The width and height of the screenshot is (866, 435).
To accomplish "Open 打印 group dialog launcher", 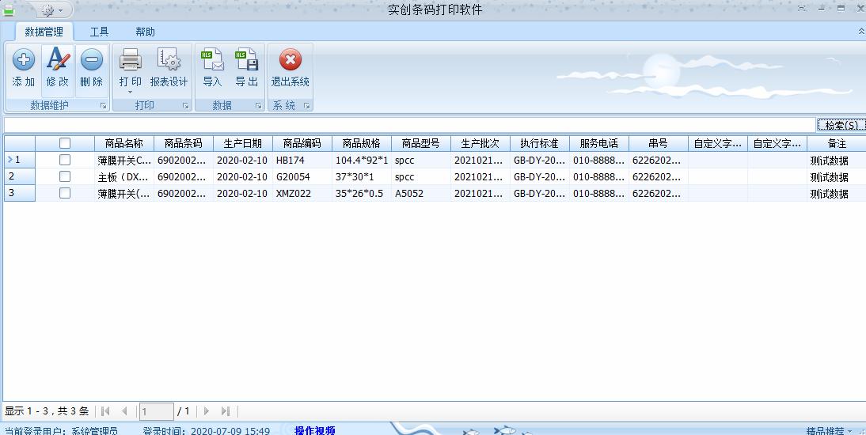I will pyautogui.click(x=185, y=105).
